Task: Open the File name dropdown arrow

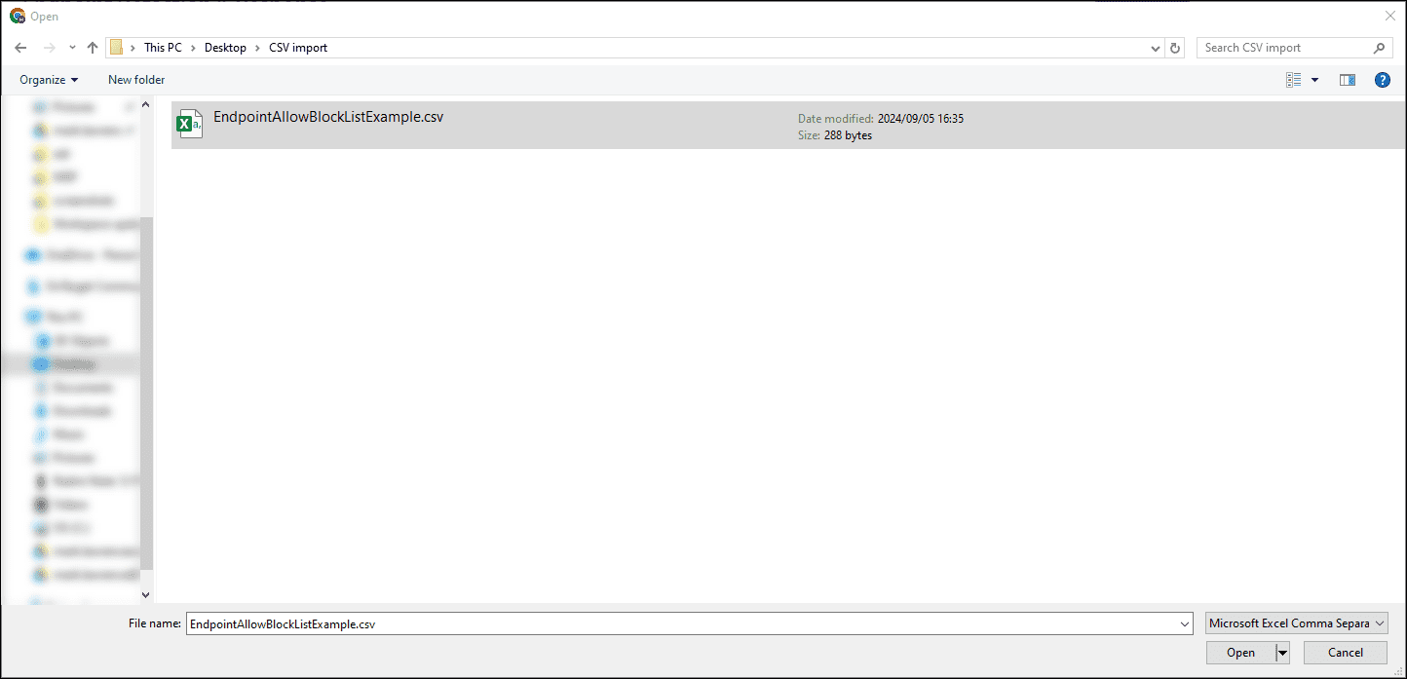Action: [1184, 622]
